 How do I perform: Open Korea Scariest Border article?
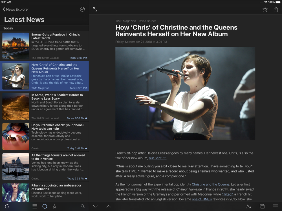tap(45, 106)
